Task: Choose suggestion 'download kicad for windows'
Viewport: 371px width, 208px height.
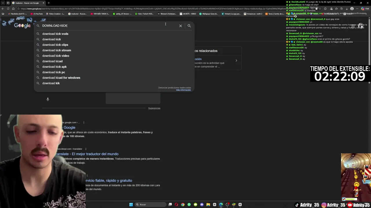Action: [x=114, y=78]
